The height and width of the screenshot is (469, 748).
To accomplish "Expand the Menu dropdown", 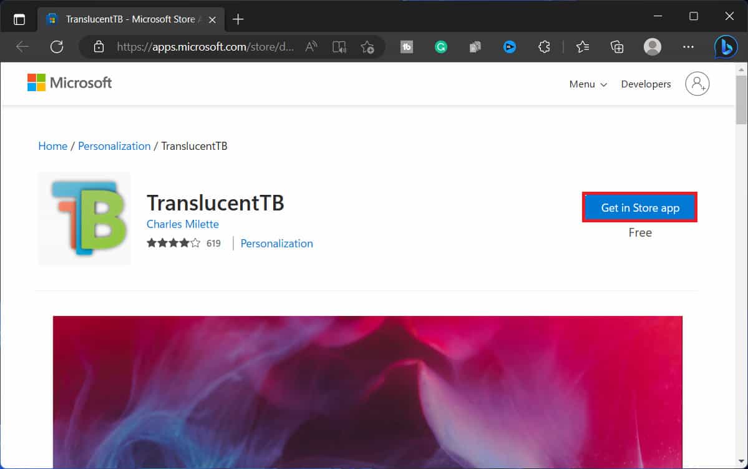I will coord(588,84).
